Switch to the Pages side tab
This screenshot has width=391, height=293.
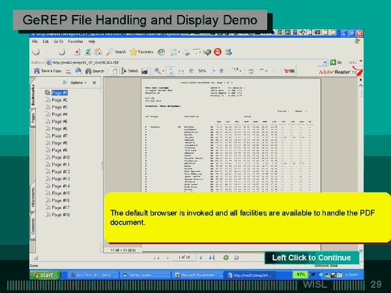tap(33, 117)
